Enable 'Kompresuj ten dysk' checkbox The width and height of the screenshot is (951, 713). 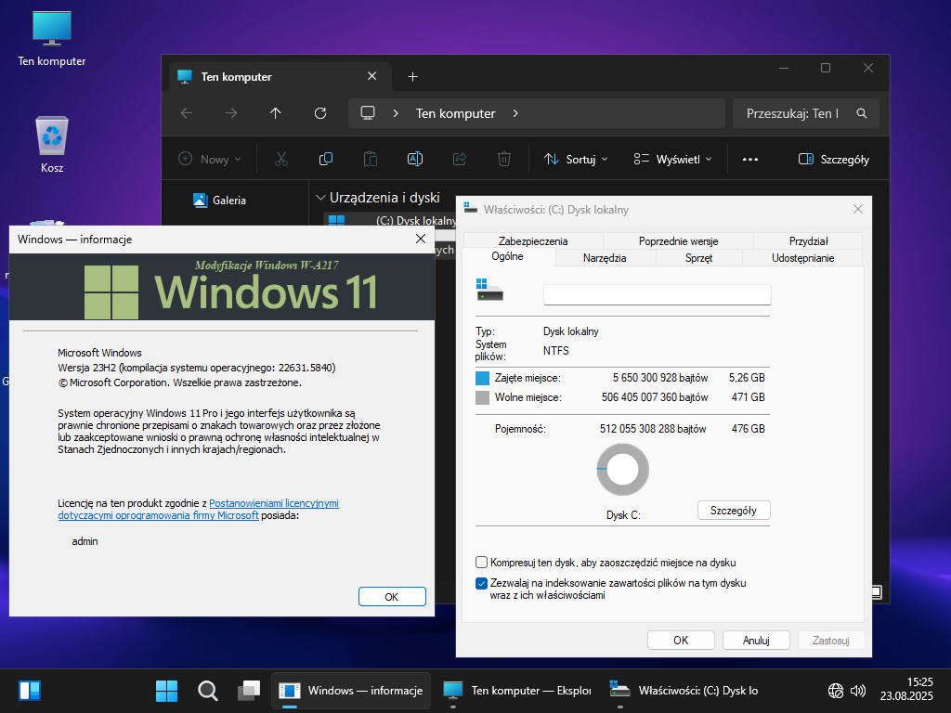(481, 563)
